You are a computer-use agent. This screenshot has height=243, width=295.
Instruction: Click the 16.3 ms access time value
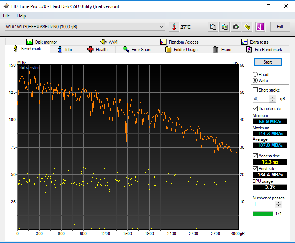[270, 162]
